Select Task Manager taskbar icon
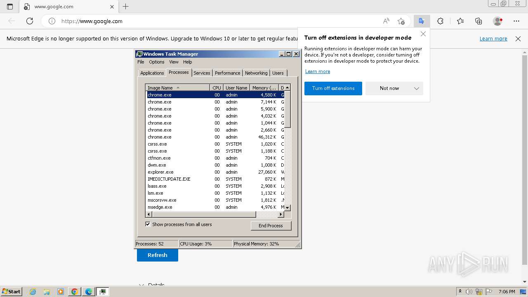The height and width of the screenshot is (297, 528). pos(103,292)
